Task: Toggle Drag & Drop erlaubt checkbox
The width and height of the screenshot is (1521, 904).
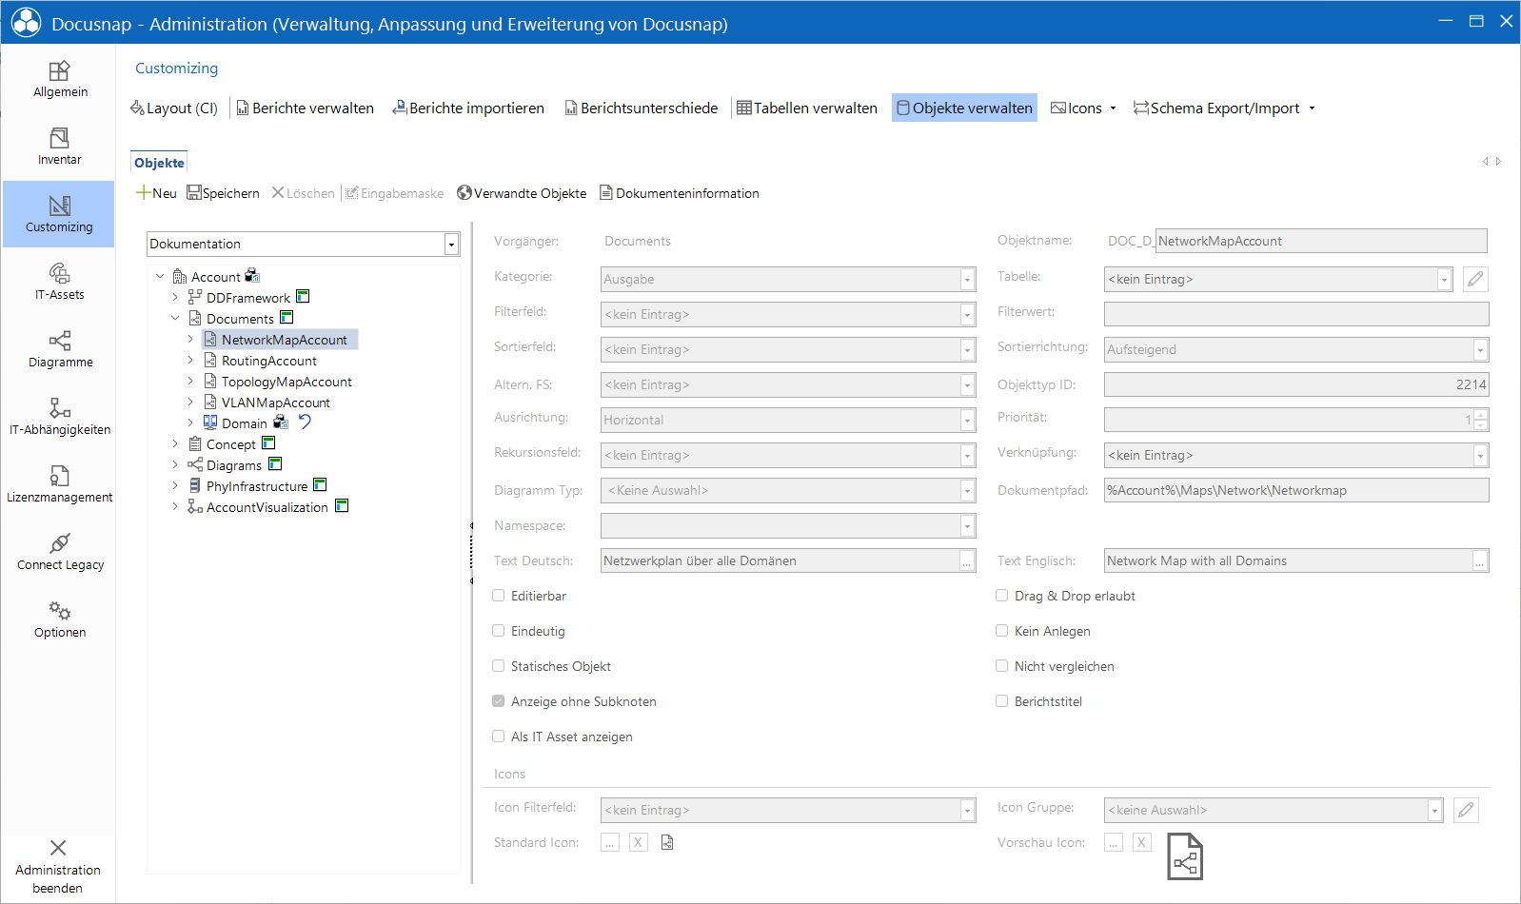Action: [1001, 596]
